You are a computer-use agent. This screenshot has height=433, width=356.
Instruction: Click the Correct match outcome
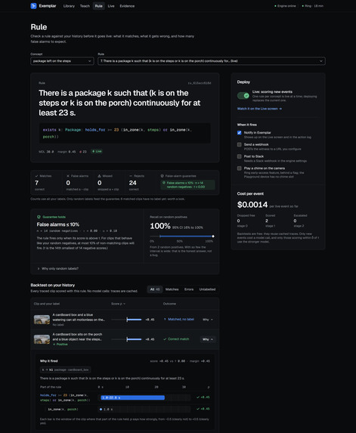[176, 339]
